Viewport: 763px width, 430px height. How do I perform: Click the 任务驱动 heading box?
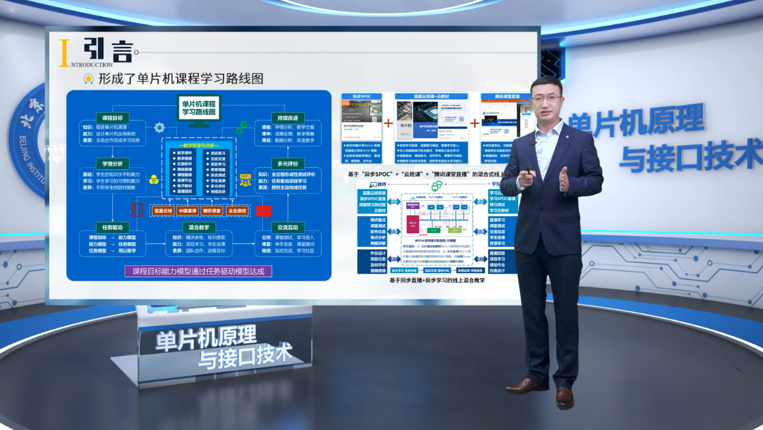pyautogui.click(x=112, y=228)
